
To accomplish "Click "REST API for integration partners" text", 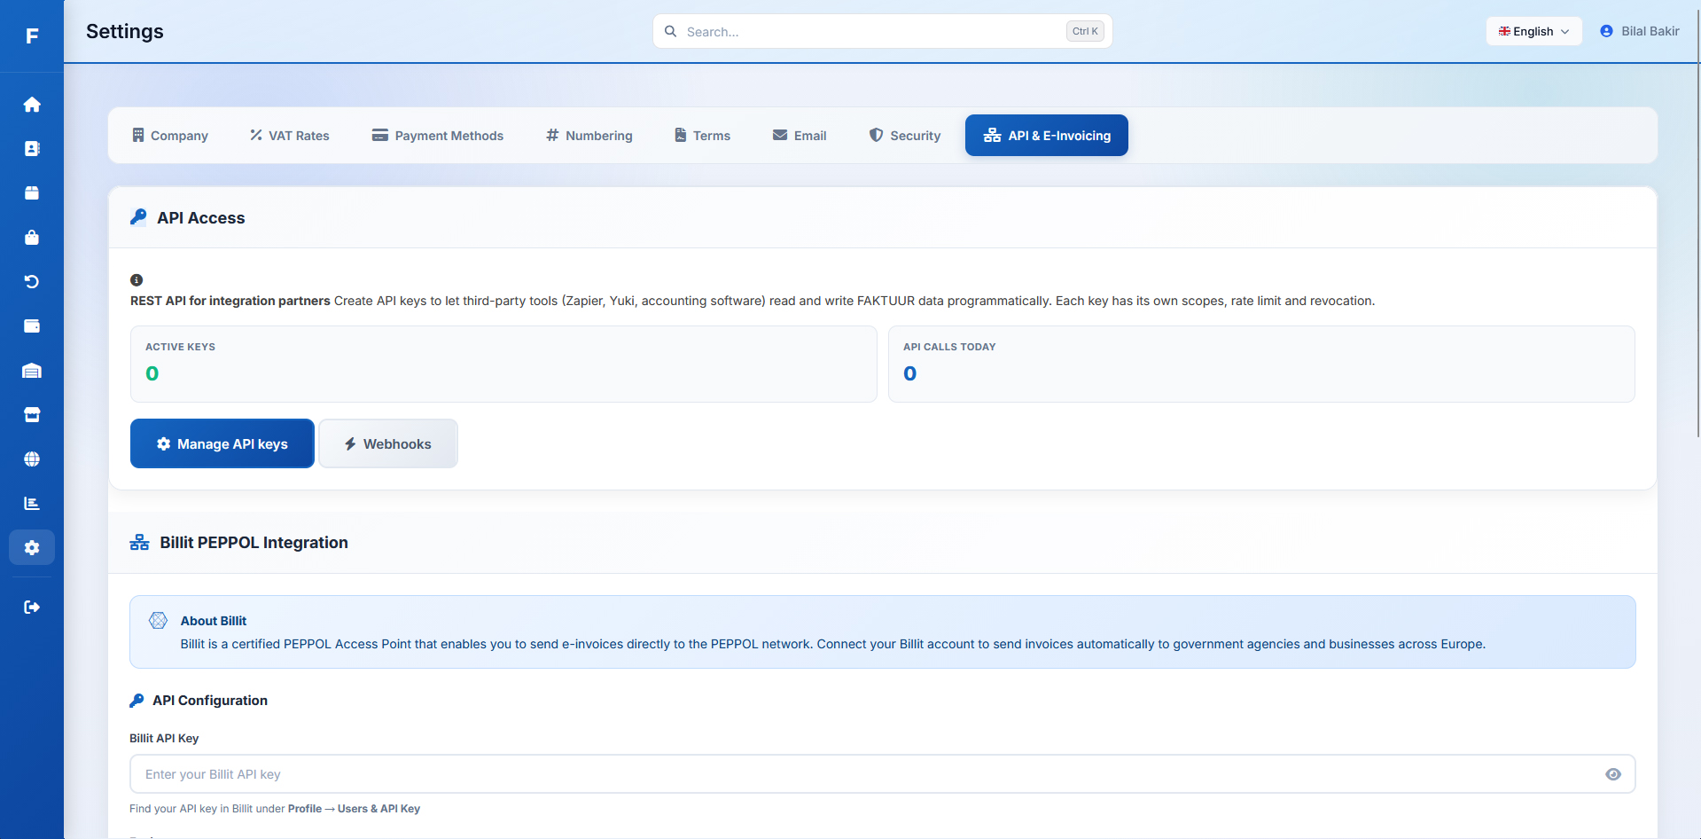I will [230, 301].
